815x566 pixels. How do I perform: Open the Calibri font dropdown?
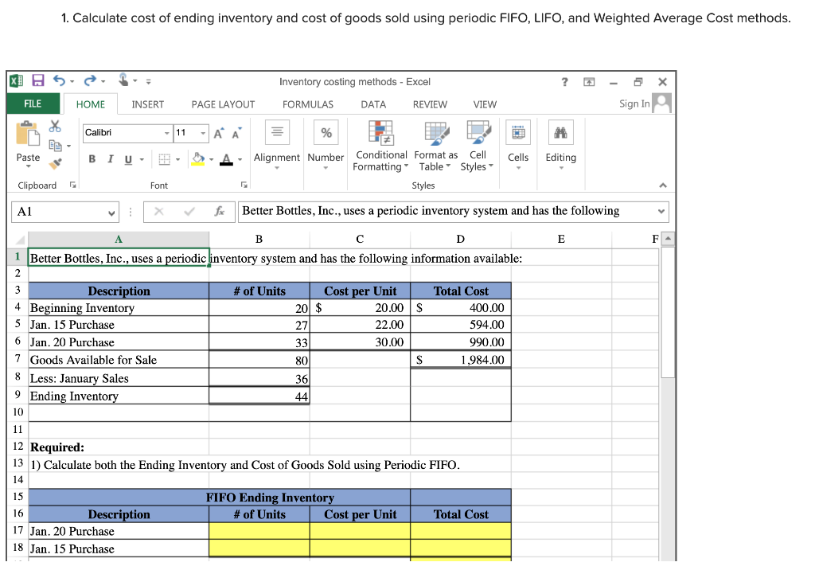click(x=166, y=133)
